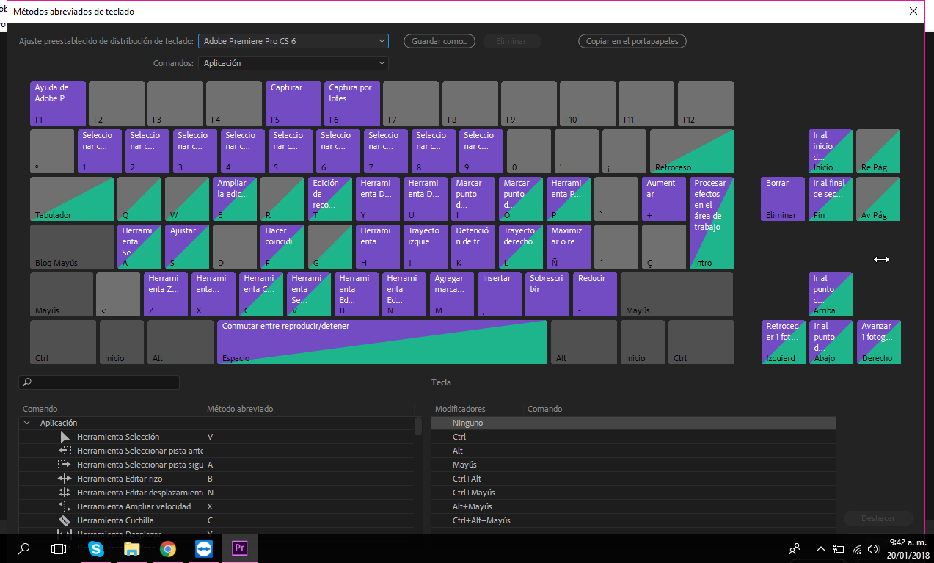
Task: Click the L key Trayecto derecho
Action: tap(521, 247)
